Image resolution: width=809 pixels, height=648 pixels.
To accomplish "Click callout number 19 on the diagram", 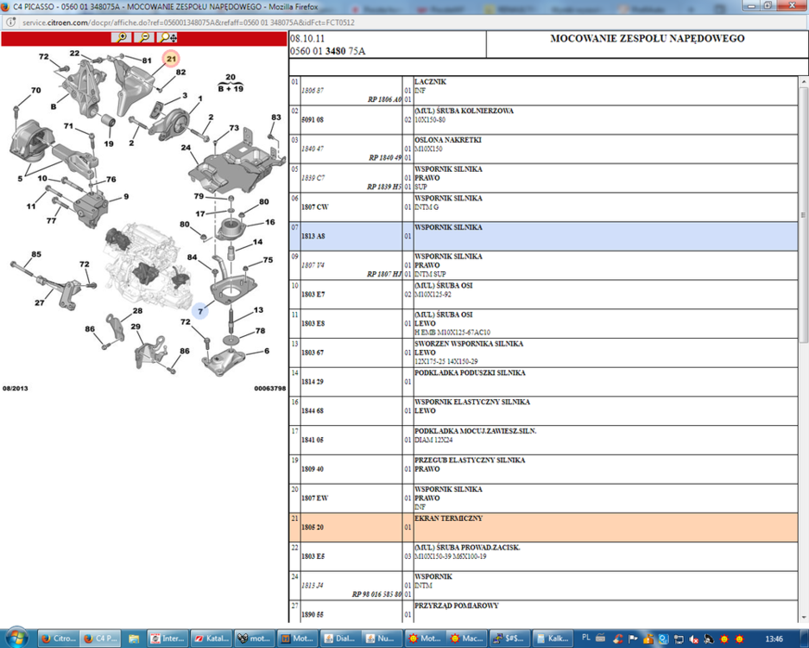I will pos(108,143).
